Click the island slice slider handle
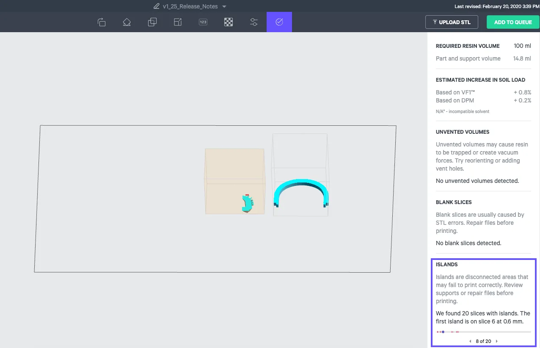Viewport: 540px width, 348px height. tap(443, 332)
